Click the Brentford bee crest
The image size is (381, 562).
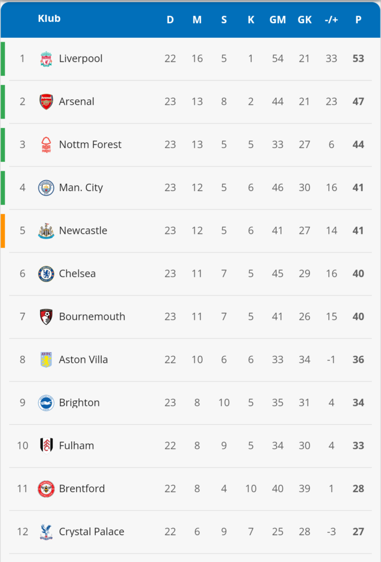tap(46, 489)
